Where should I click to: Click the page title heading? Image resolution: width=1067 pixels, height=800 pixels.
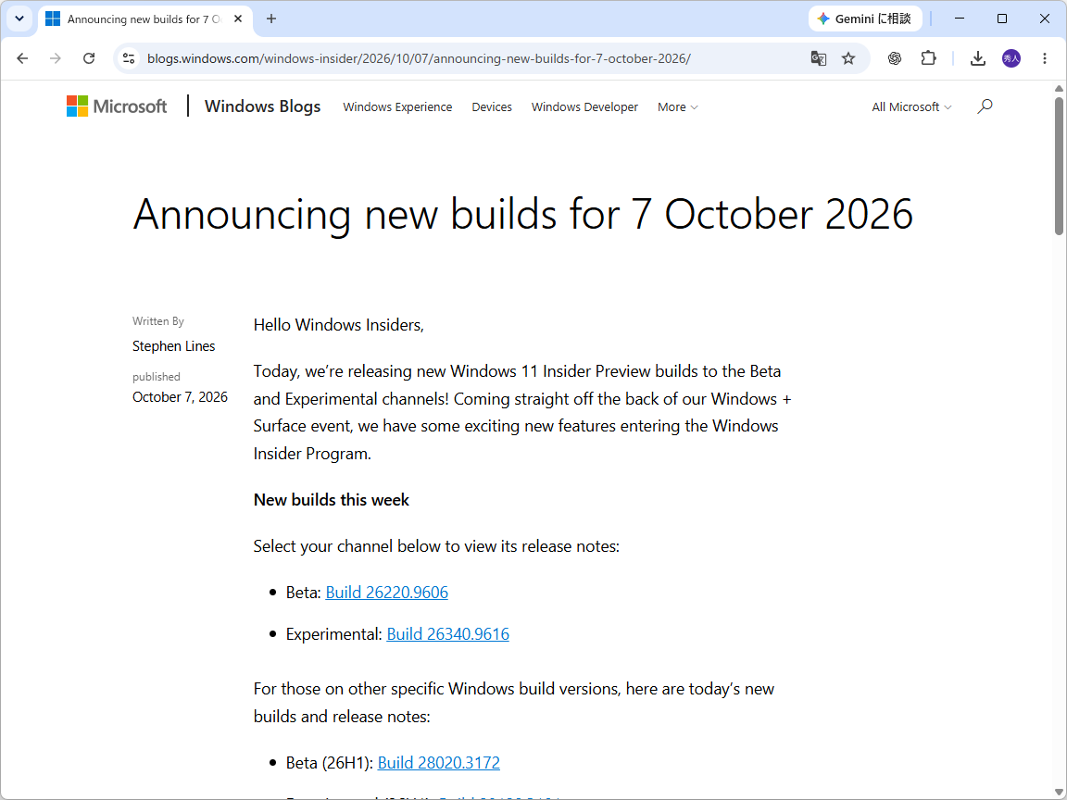pos(522,214)
